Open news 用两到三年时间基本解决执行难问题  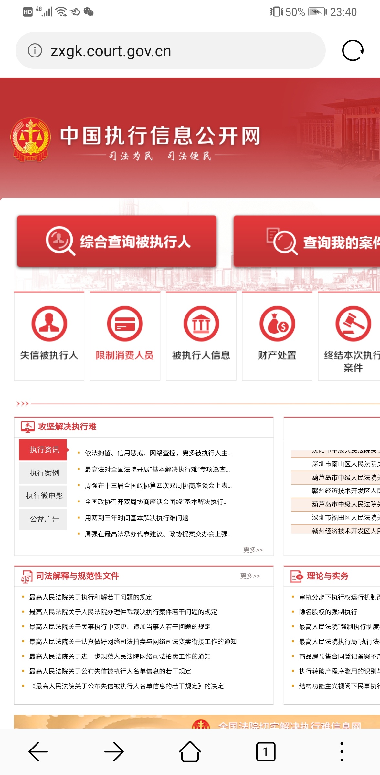coord(137,518)
